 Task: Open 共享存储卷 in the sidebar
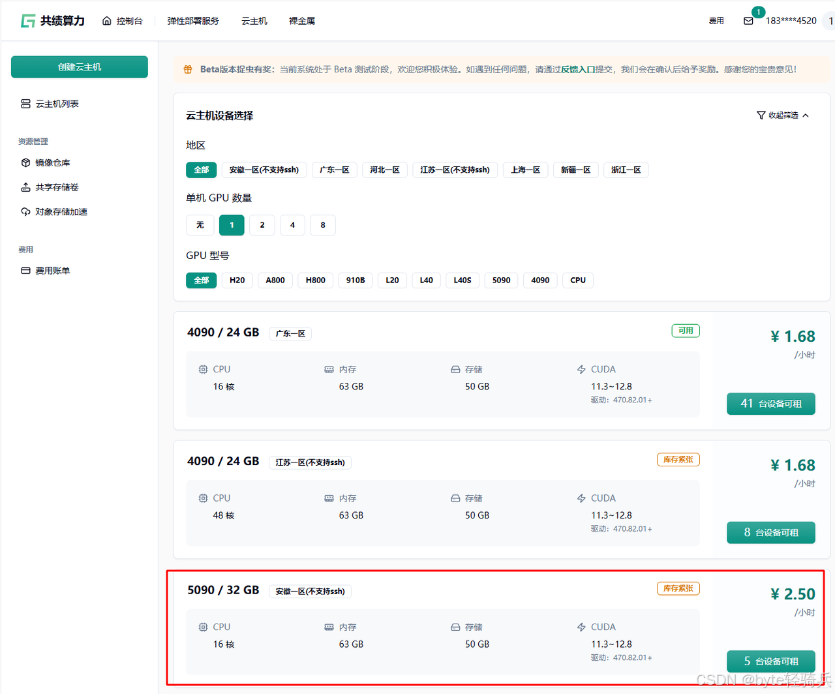click(x=57, y=187)
